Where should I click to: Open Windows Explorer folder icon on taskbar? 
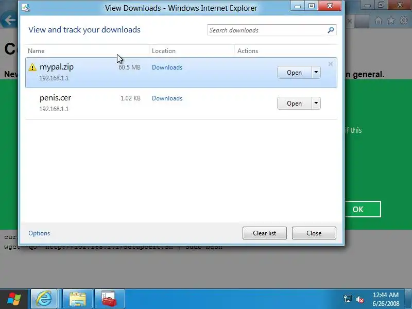[x=78, y=299]
